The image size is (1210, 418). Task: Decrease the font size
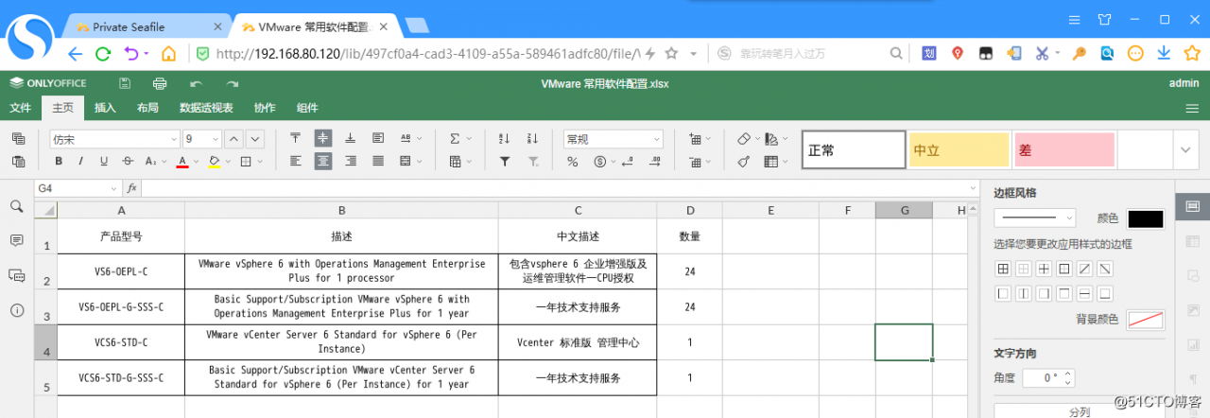[x=254, y=139]
